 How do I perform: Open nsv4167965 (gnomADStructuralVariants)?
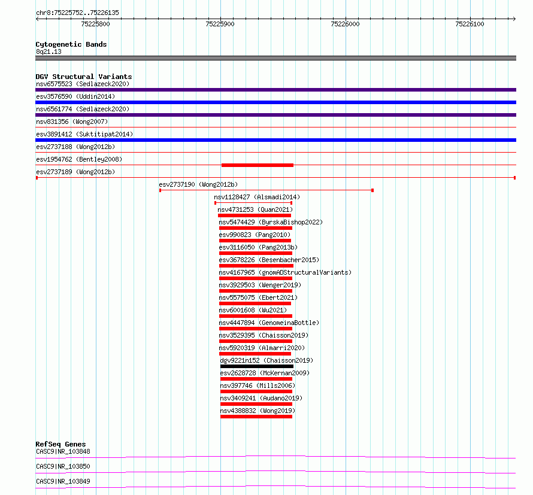285,272
